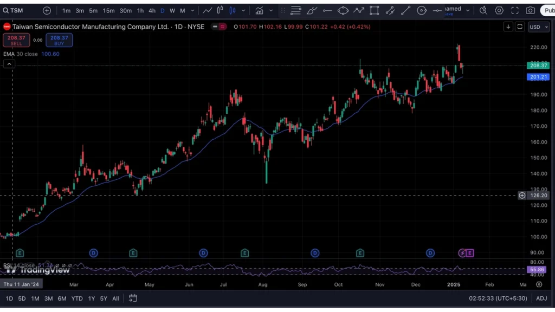Toggle the ADJ adjusted data setting

[x=541, y=298]
